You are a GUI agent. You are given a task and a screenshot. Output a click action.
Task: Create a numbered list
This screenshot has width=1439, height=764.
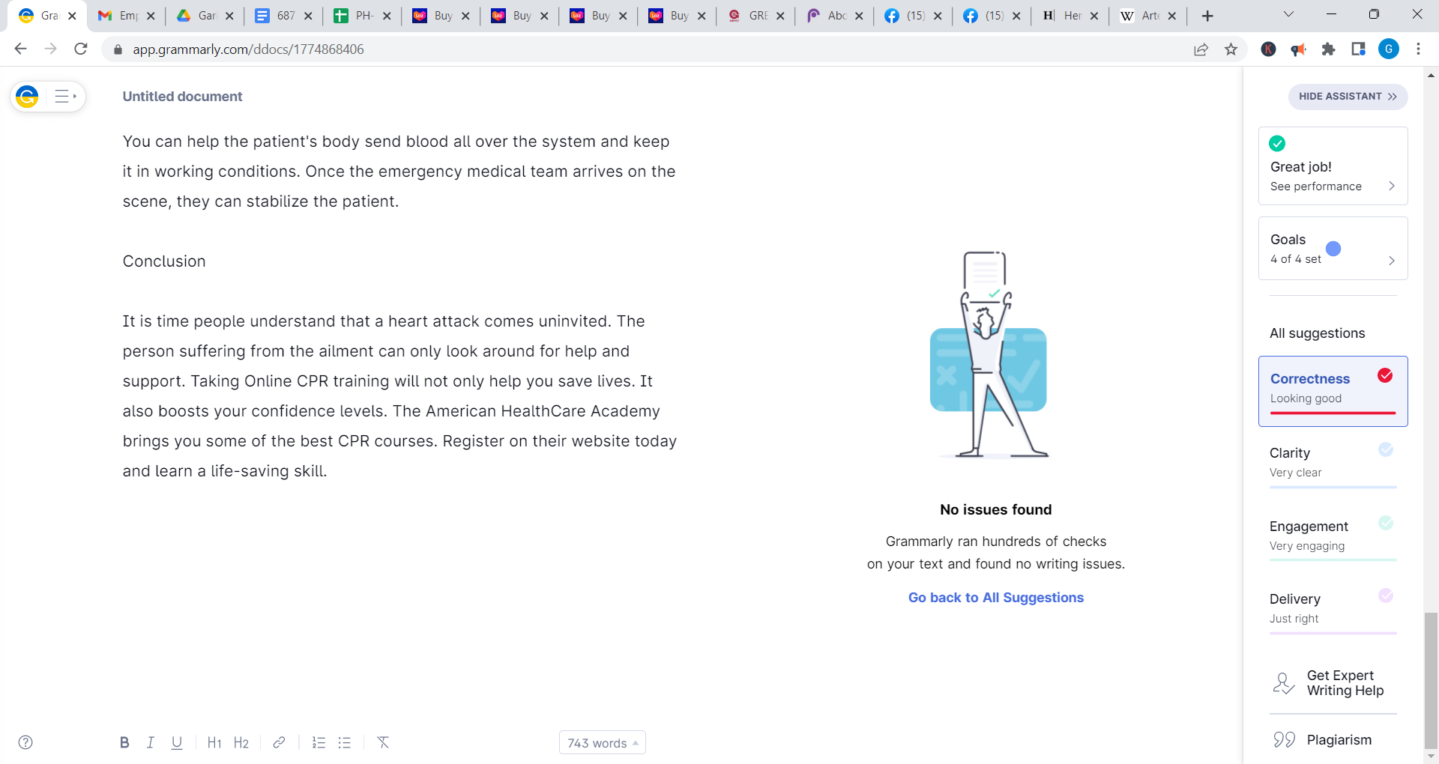pos(319,742)
